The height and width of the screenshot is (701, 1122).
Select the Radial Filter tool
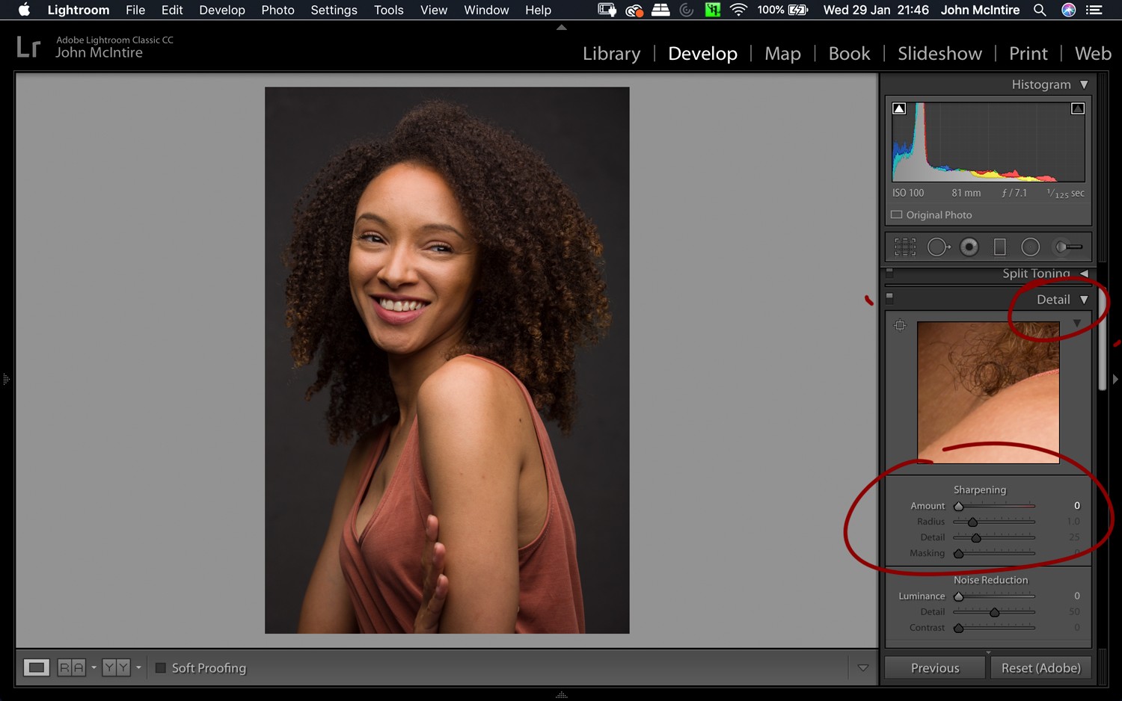tap(1031, 246)
